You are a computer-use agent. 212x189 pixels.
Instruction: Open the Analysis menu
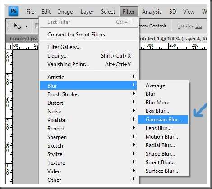(152, 12)
